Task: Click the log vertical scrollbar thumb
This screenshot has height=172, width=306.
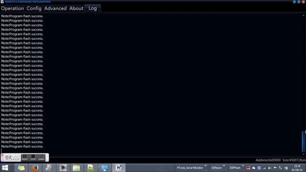Action: [304, 141]
